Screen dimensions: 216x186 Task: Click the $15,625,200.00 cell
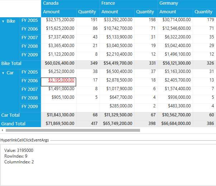pos(59,30)
